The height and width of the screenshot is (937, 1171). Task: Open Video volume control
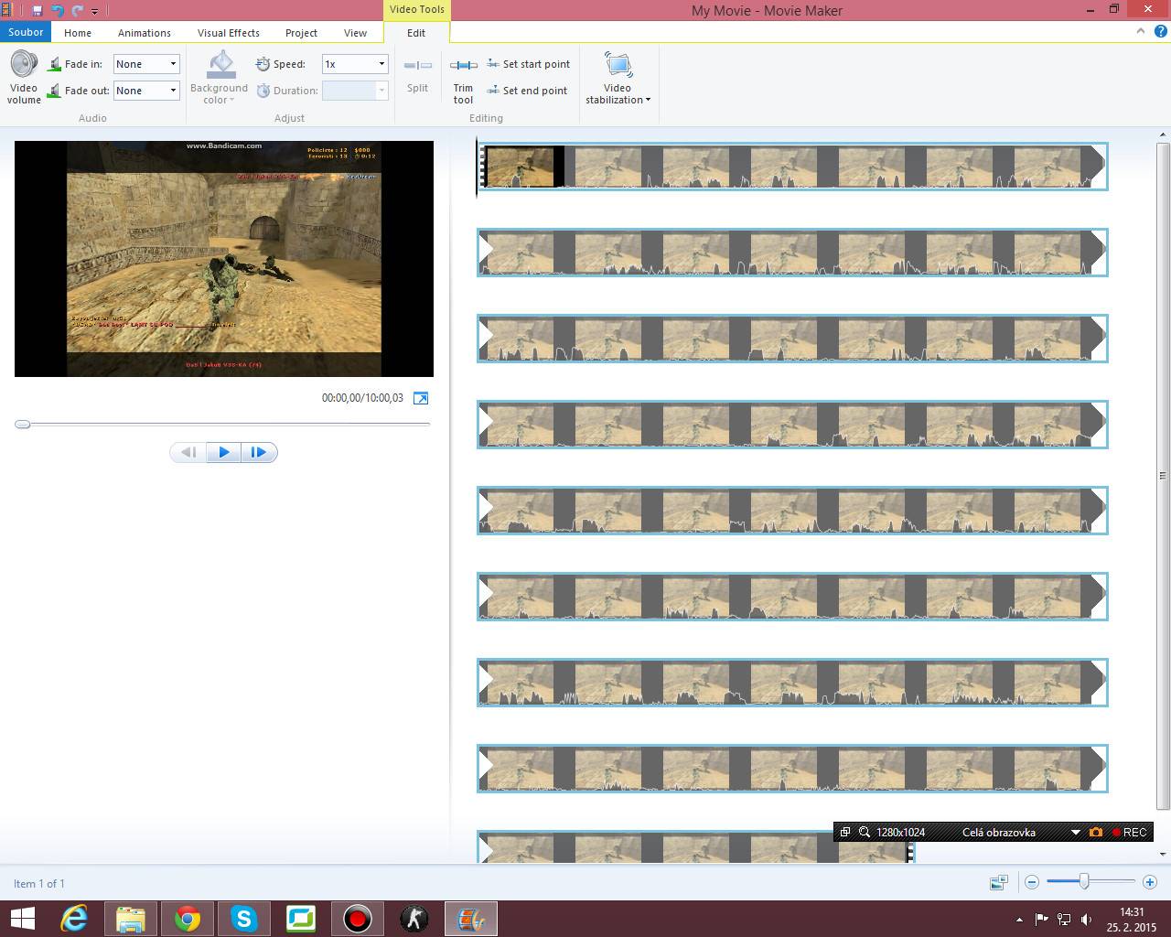(24, 78)
